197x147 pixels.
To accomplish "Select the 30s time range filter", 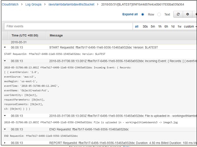I will point(145,26).
